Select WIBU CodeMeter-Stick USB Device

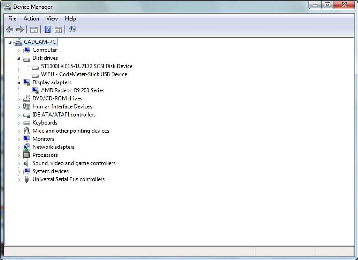click(84, 74)
